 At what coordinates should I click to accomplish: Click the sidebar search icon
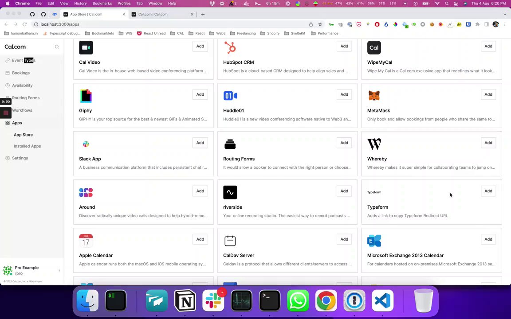(57, 47)
